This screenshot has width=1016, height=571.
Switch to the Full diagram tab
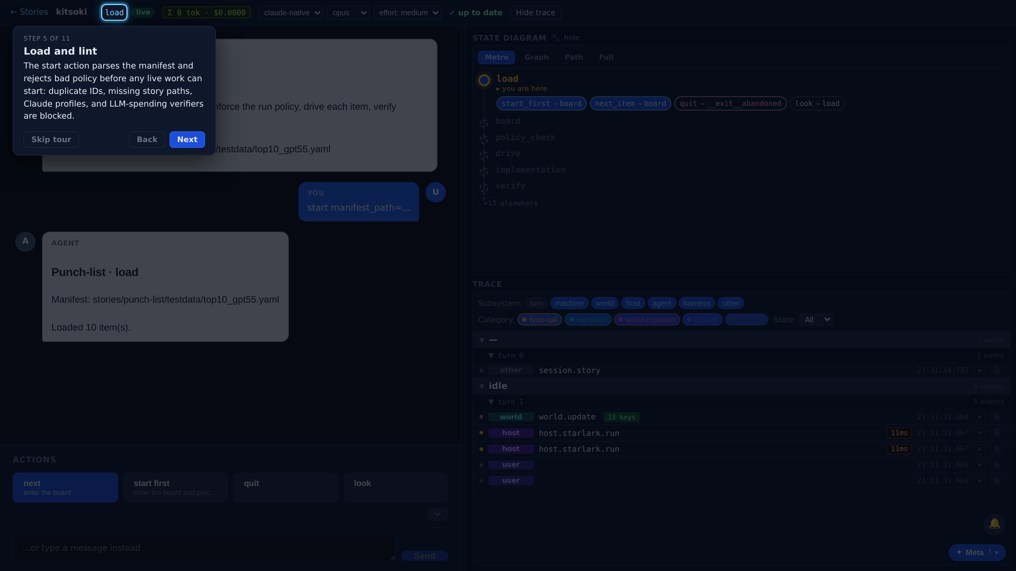click(606, 57)
